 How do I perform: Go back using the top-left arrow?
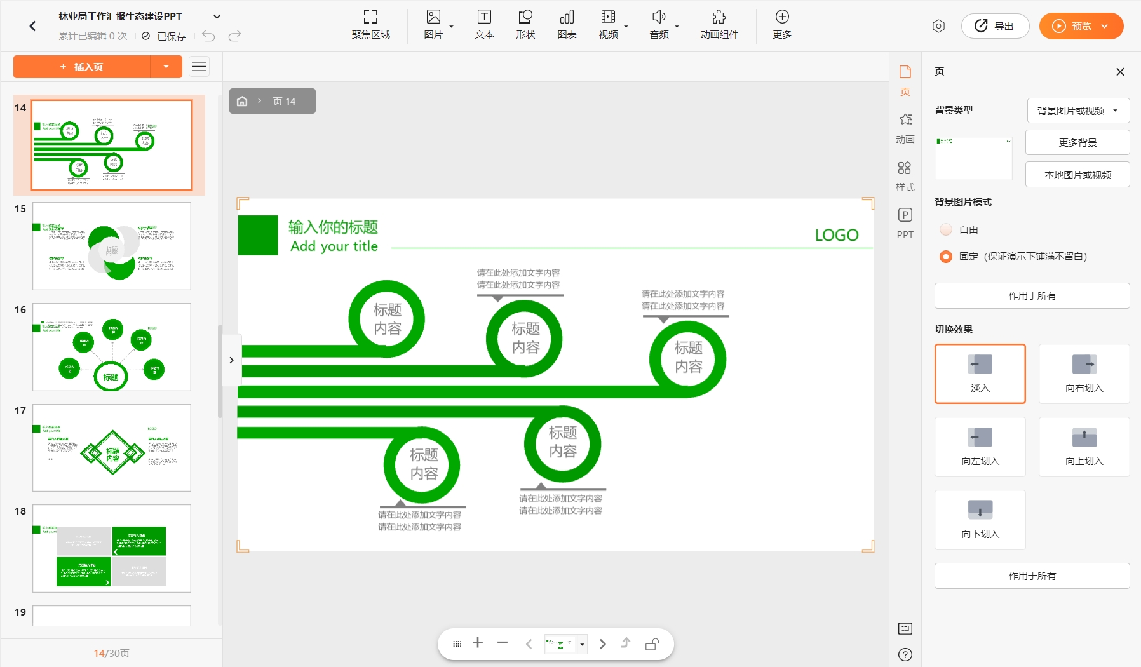[x=32, y=26]
